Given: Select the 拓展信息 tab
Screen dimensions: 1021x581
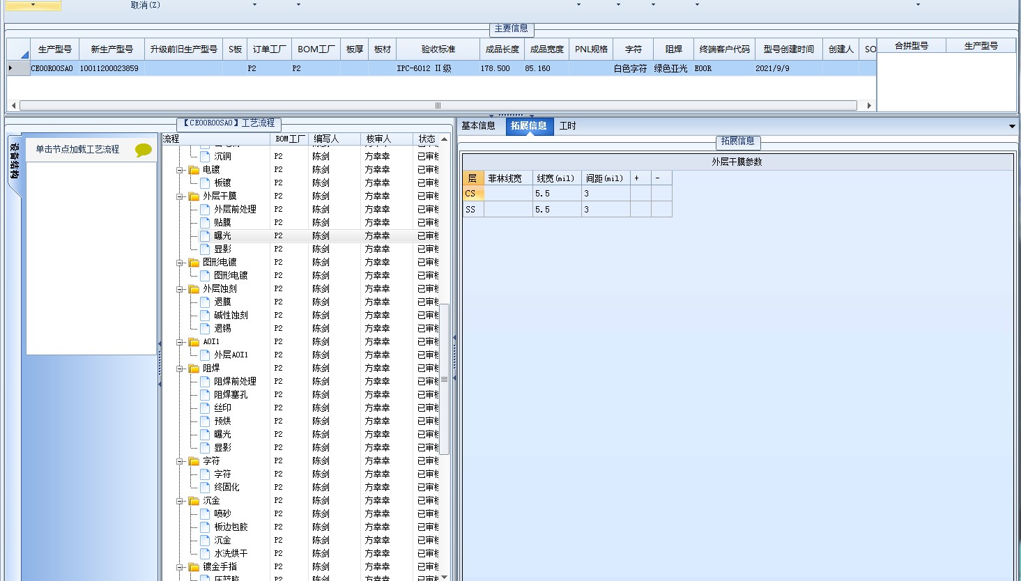Looking at the screenshot, I should coord(529,126).
